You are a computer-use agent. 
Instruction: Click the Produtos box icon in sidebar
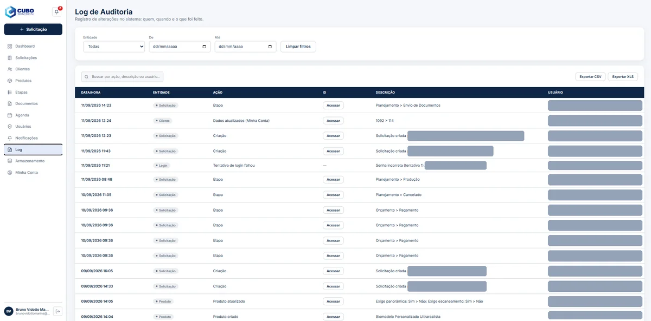click(10, 81)
